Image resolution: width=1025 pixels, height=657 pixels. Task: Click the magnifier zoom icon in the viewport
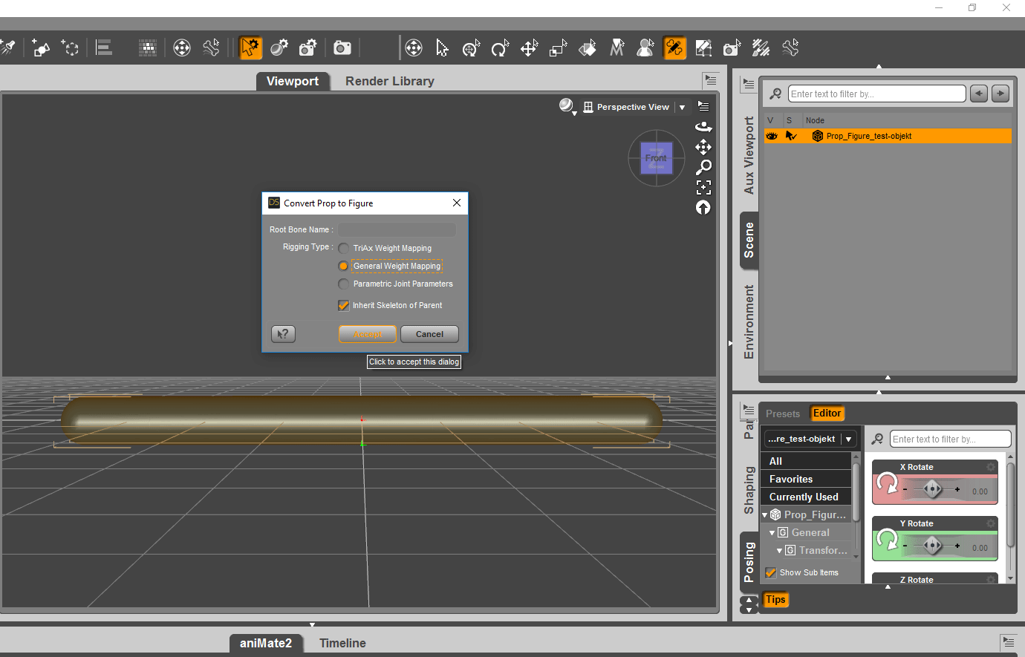[x=703, y=167]
